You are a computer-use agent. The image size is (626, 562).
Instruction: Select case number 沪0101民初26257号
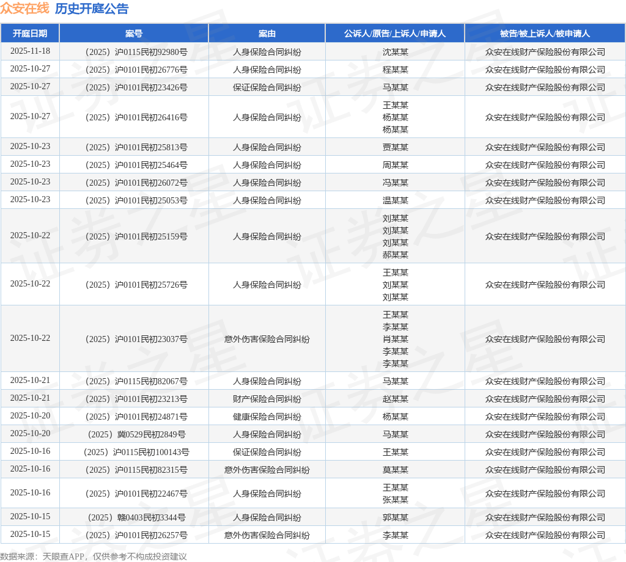(136, 535)
